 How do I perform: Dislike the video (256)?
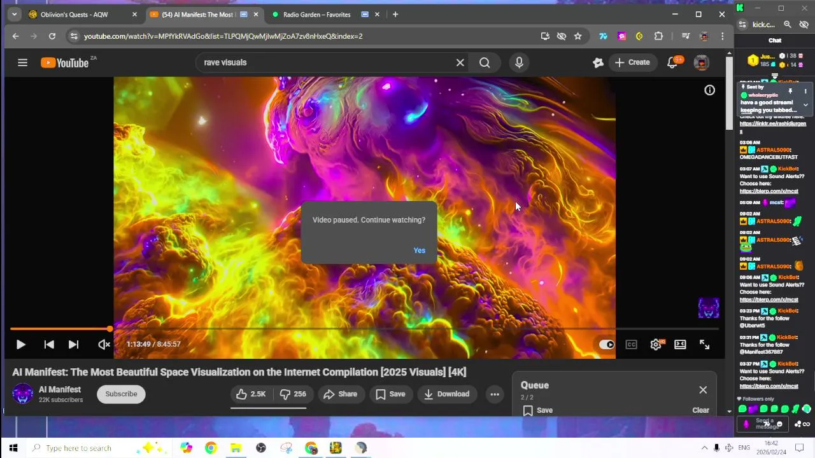click(x=294, y=394)
